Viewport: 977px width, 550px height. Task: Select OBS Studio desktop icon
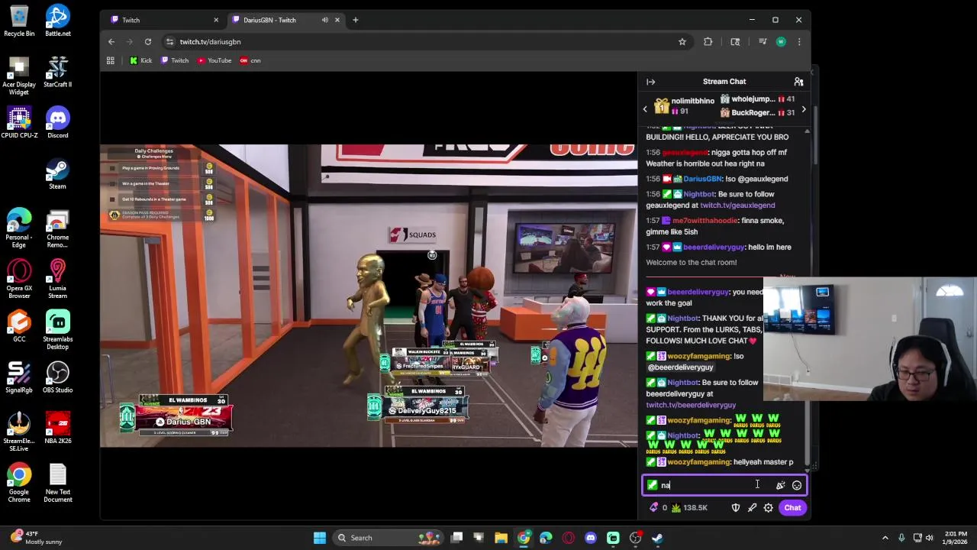57,377
